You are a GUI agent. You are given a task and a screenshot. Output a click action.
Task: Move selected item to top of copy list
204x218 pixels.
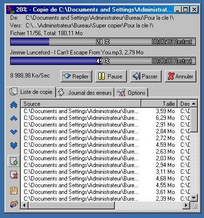point(14,105)
